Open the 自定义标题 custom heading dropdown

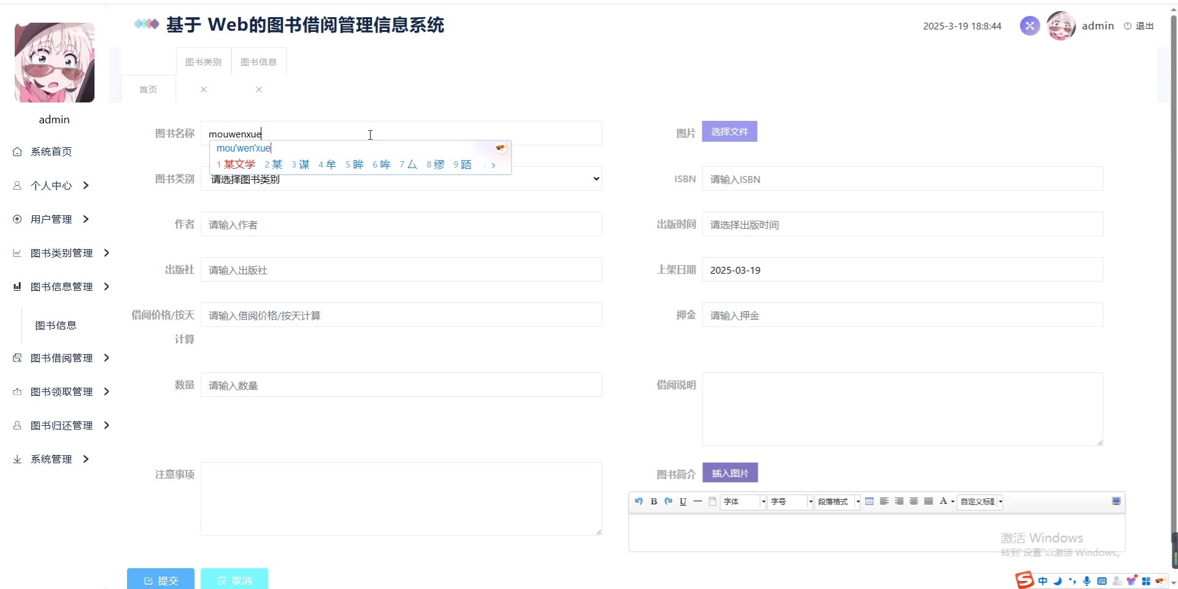tap(980, 502)
